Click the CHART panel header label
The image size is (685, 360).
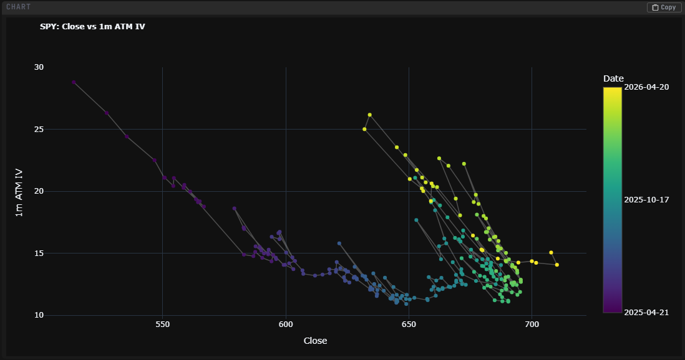pos(18,7)
